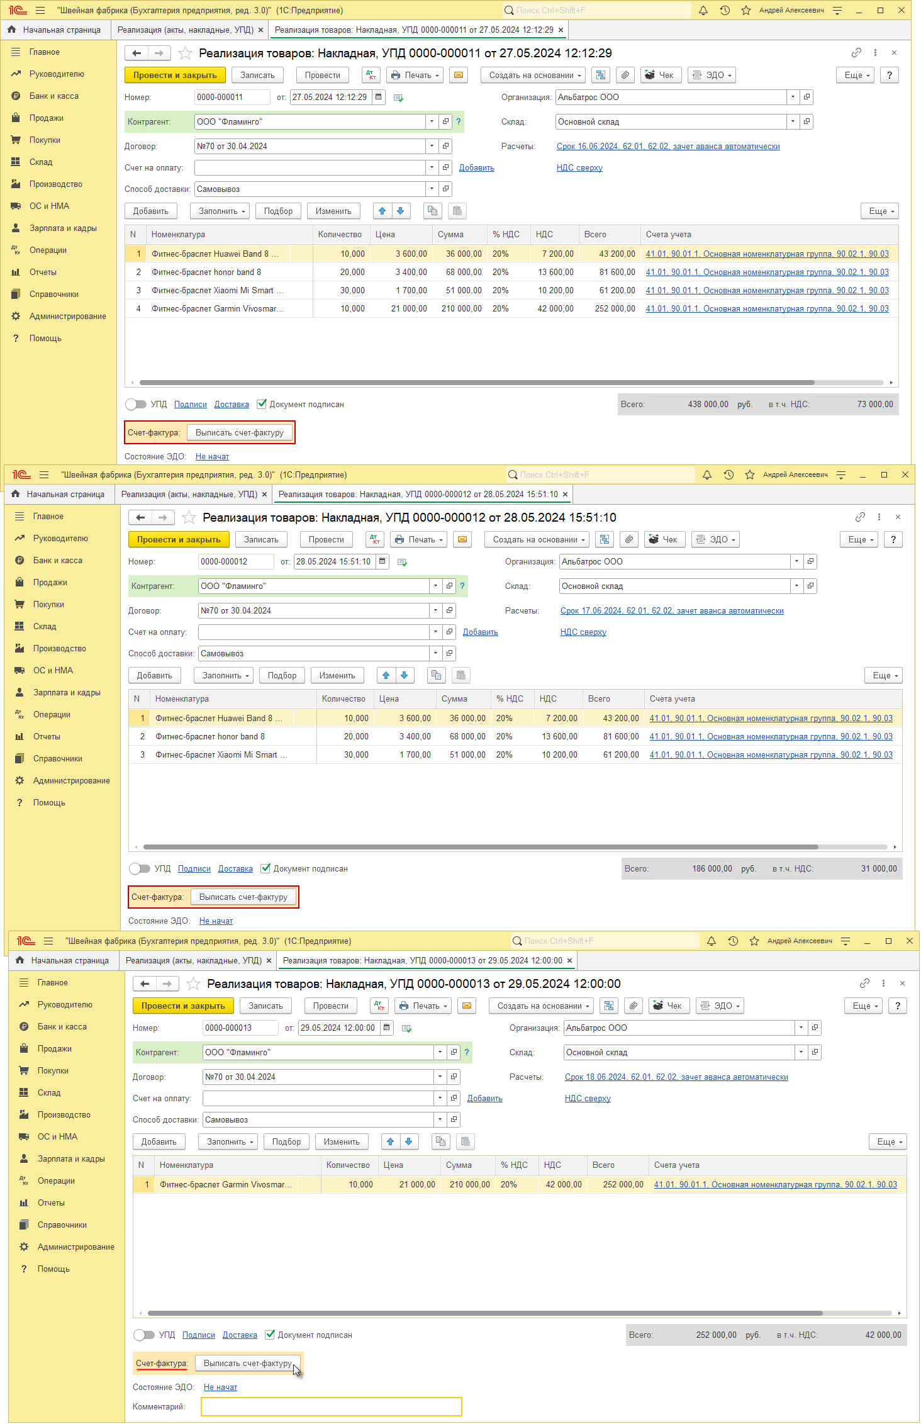Click the paperclip attachments icon in document 0000-000011
Screen dimensions: 921x1424
(625, 75)
